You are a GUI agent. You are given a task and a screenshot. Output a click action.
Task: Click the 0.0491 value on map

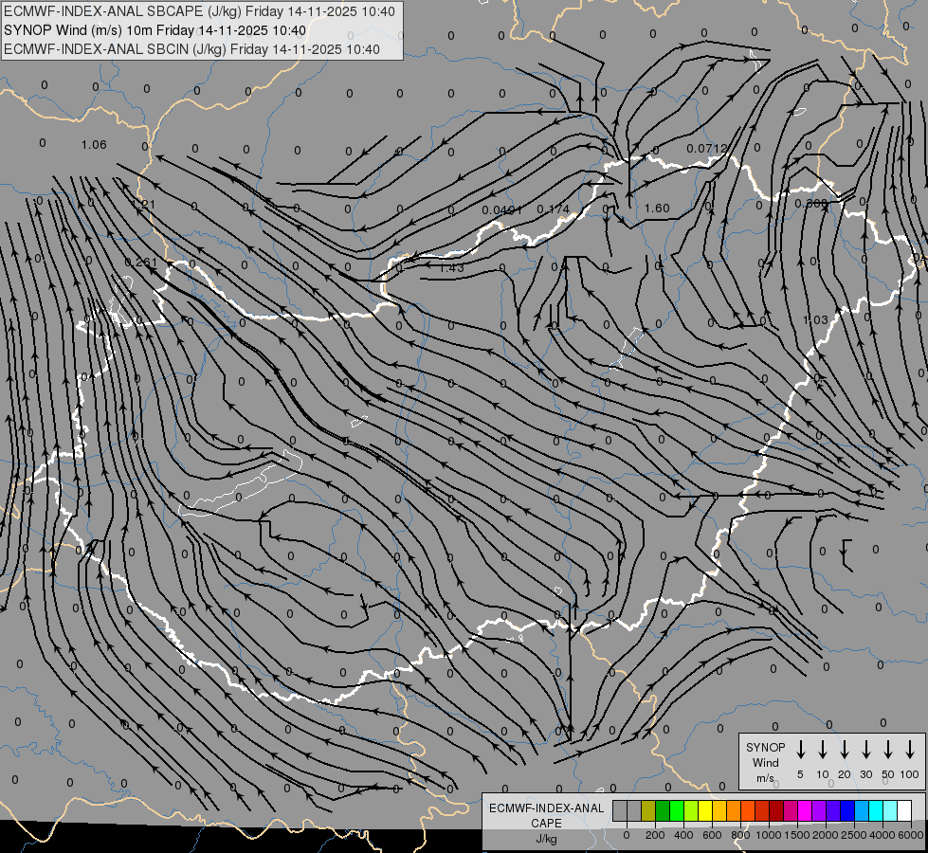coord(501,210)
